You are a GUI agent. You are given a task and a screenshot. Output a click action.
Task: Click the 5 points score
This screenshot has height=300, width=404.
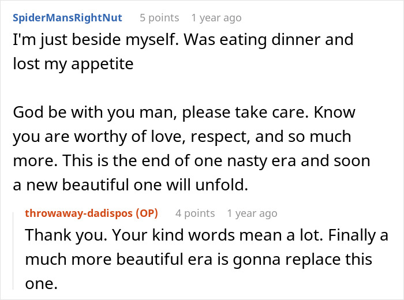(159, 18)
